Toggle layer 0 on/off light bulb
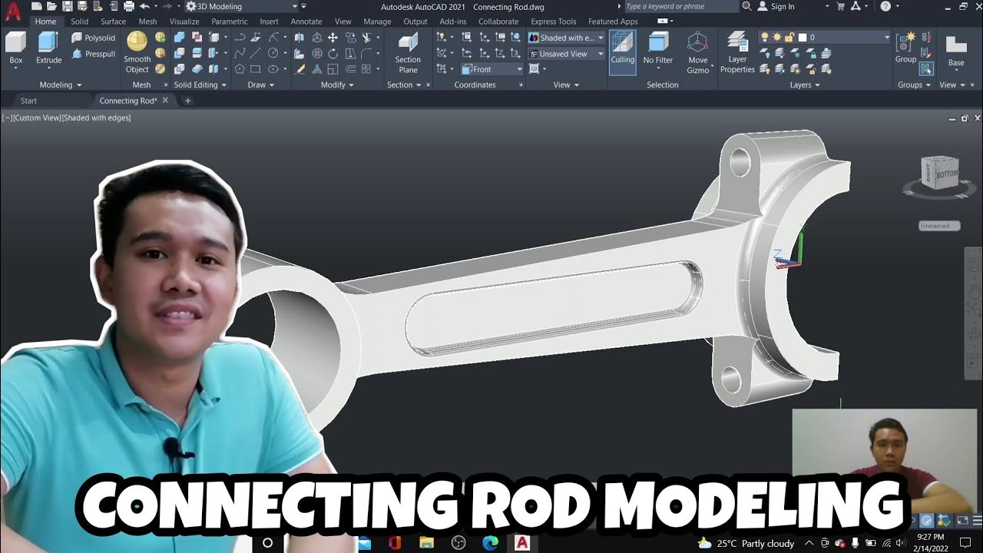This screenshot has width=983, height=553. point(764,37)
